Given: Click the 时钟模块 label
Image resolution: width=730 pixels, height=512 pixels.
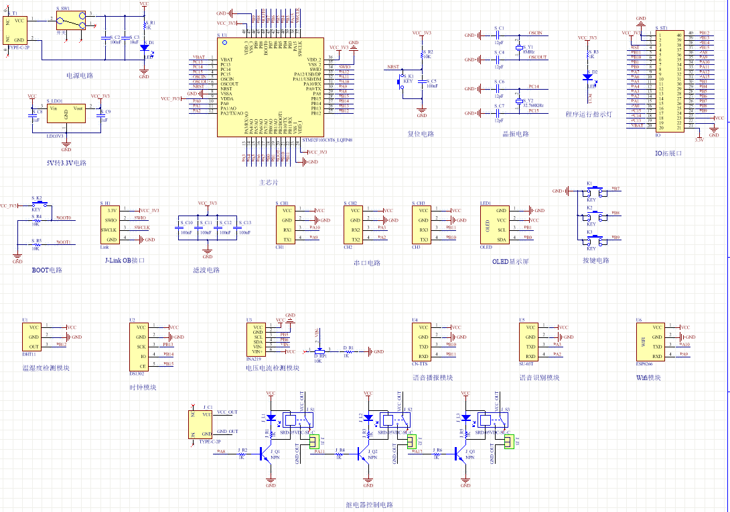Looking at the screenshot, I should coord(143,388).
